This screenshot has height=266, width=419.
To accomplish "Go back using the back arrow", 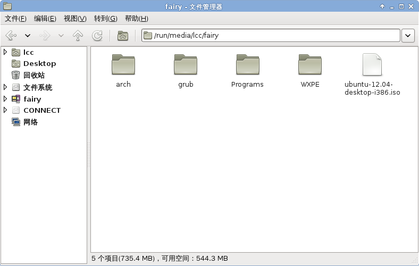I will point(11,35).
